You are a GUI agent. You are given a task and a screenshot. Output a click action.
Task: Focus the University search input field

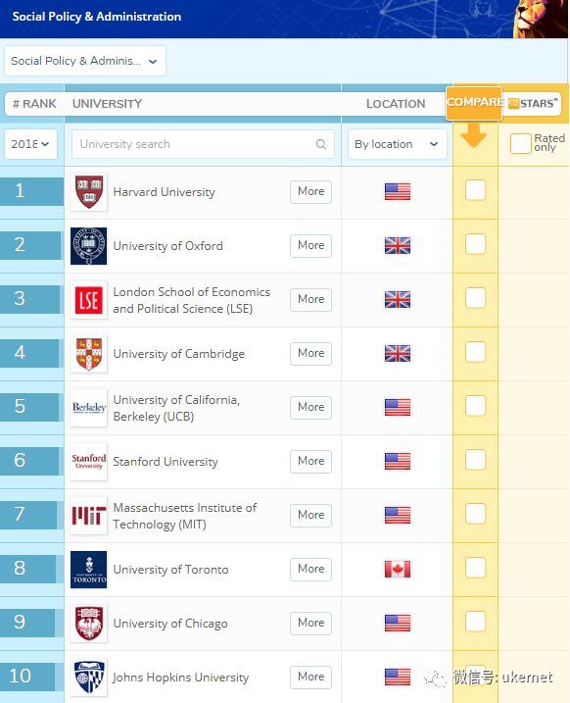203,144
